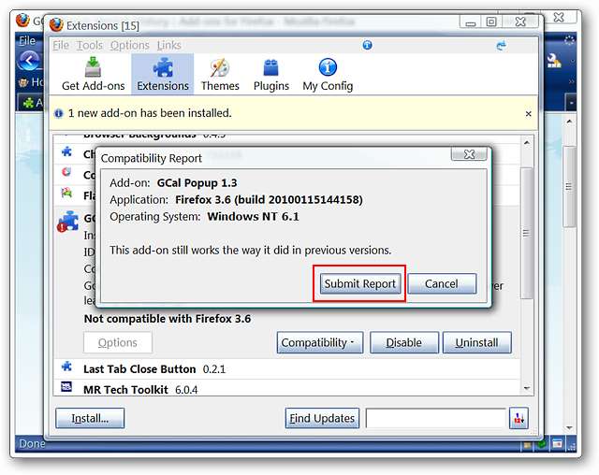Click Firefox logo in Extensions title bar
The image size is (599, 475).
[56, 25]
